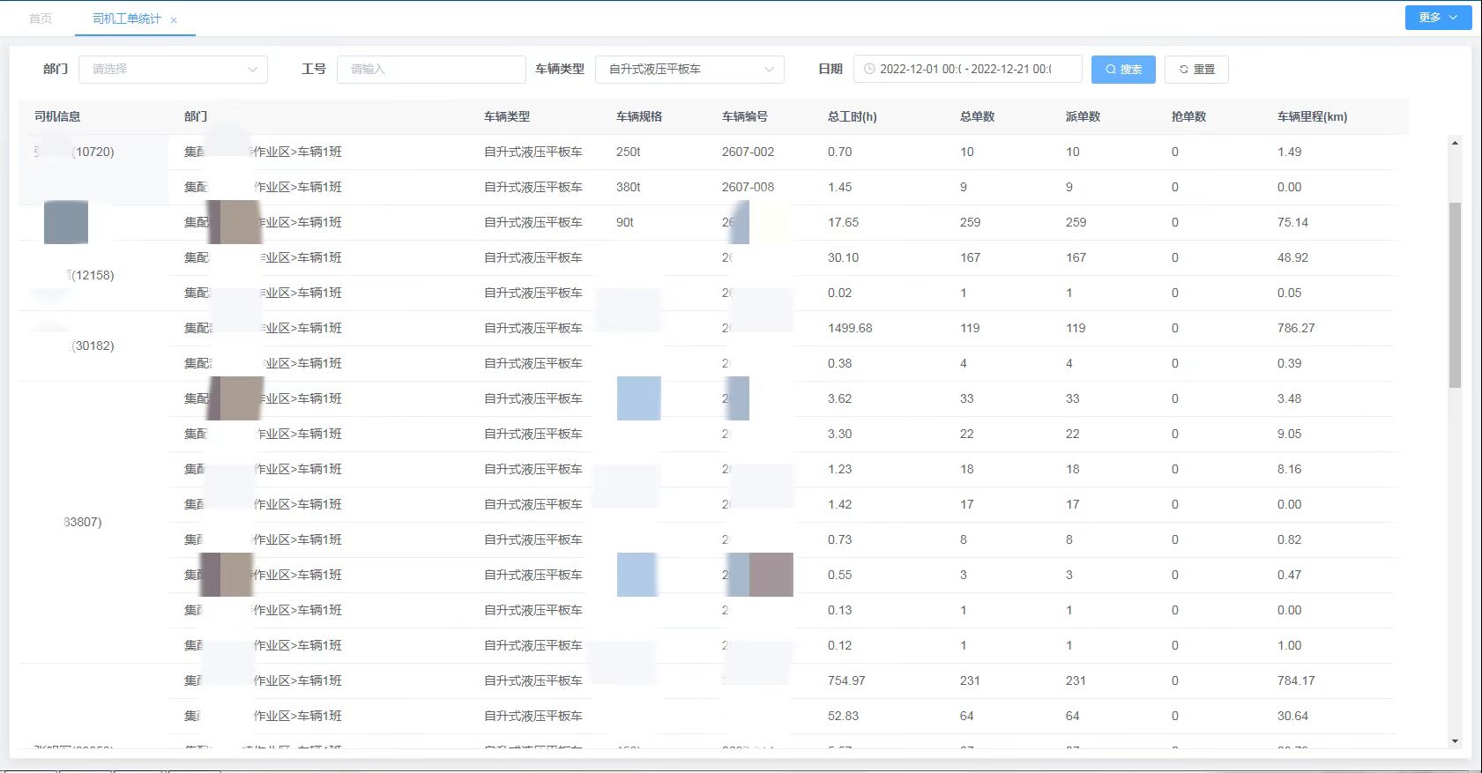This screenshot has width=1482, height=773.
Task: Click the 车辆里程(km) column header
Action: pos(1312,116)
